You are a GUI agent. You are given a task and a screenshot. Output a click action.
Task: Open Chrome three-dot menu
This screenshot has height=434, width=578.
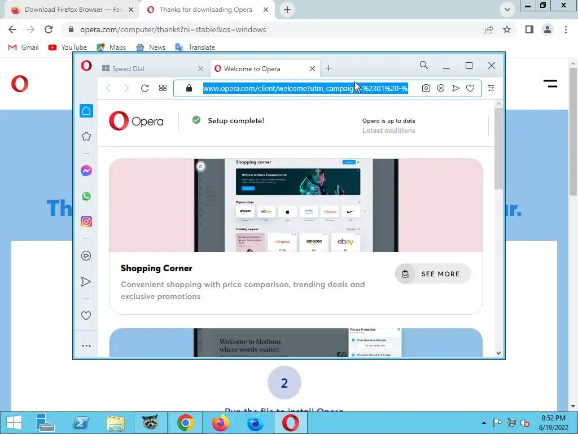pos(566,29)
